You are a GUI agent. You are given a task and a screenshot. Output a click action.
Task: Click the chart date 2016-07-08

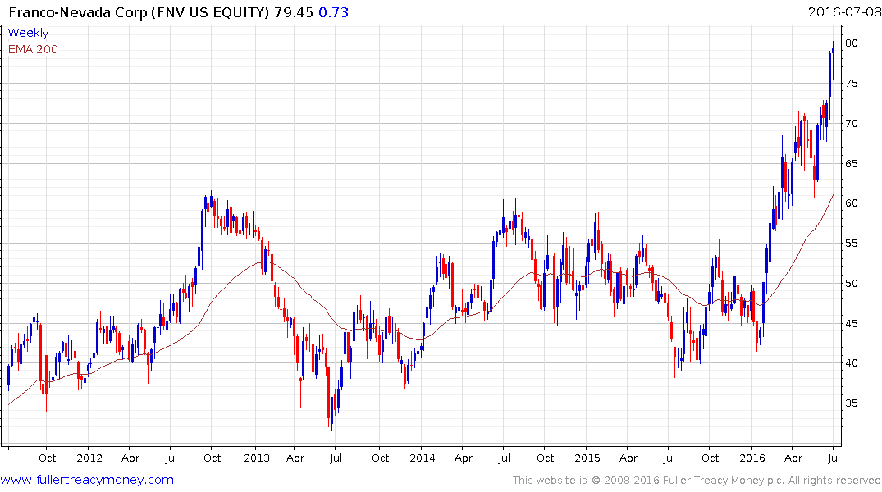click(x=844, y=11)
